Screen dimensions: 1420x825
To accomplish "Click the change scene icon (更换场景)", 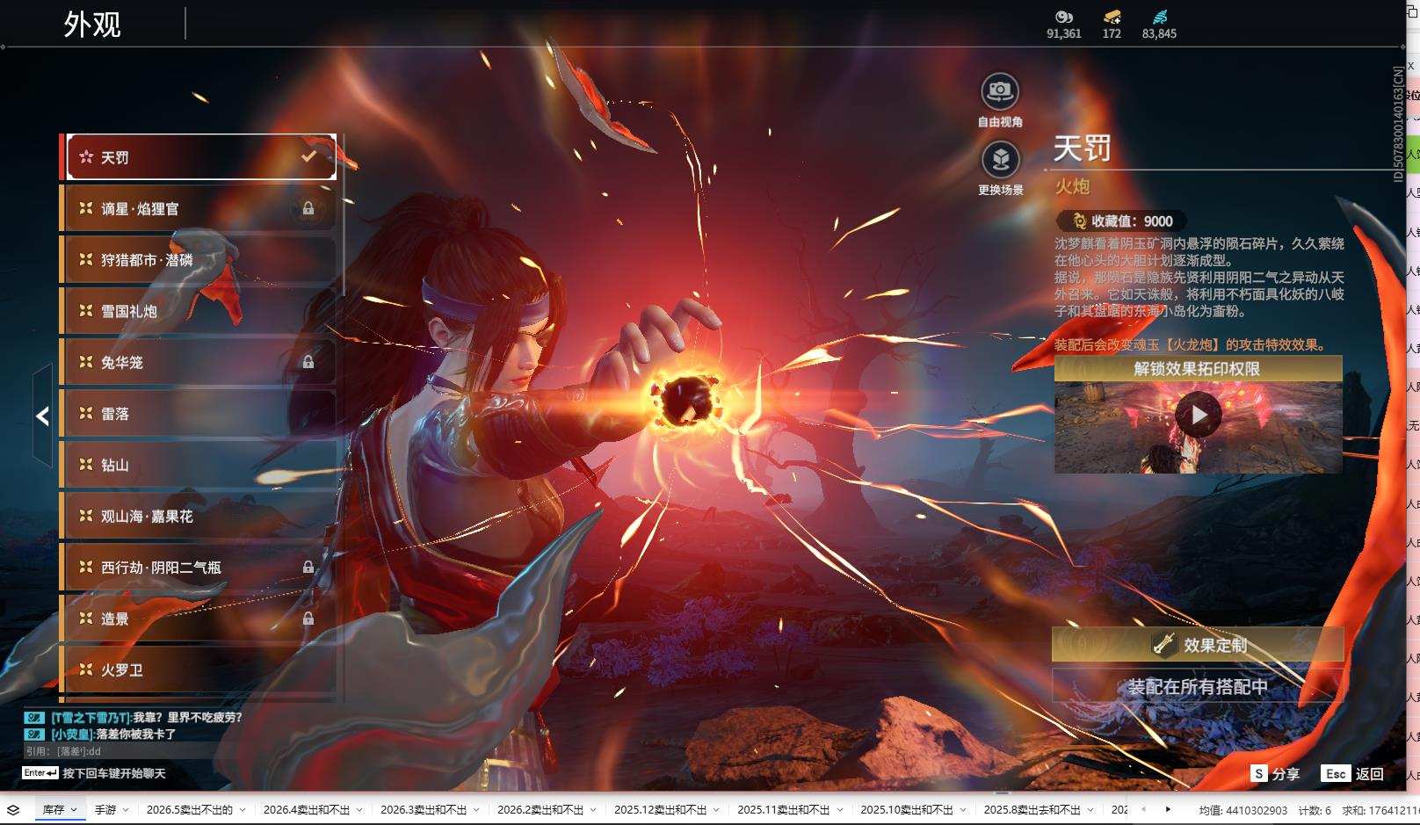I will coord(1000,159).
